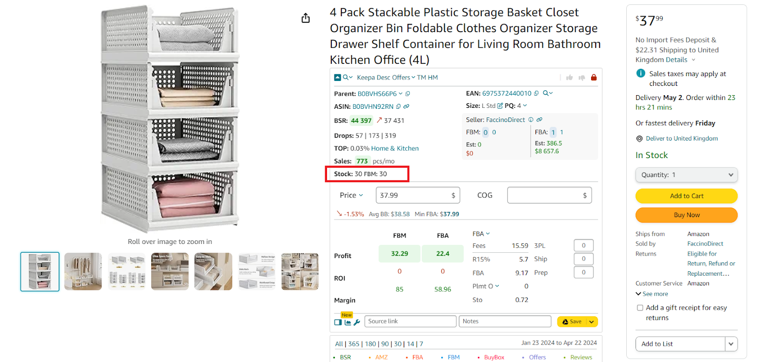Viewport: 781px width, 362px height.
Task: Open the Home & Kitchen category link
Action: (x=394, y=148)
